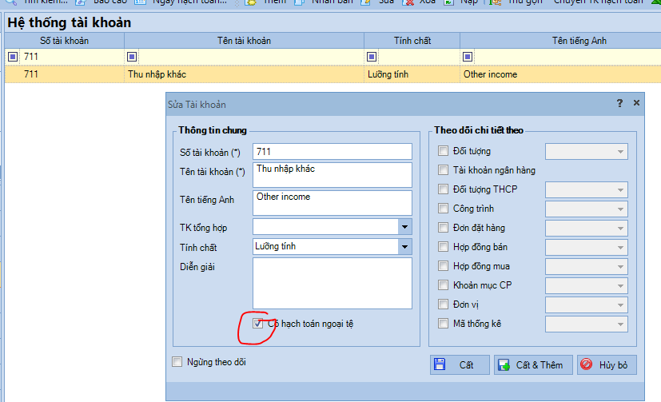Click the help question mark in dialog
Screen dimensions: 661x402
coord(619,104)
